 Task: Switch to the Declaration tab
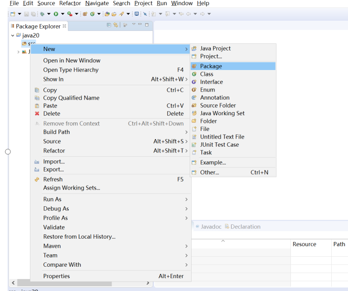pyautogui.click(x=243, y=227)
